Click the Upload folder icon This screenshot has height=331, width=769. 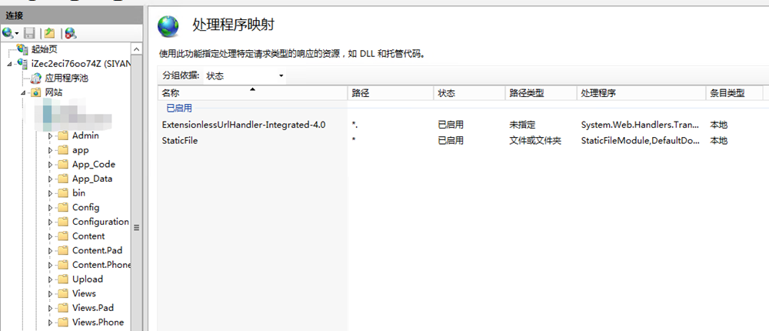62,279
